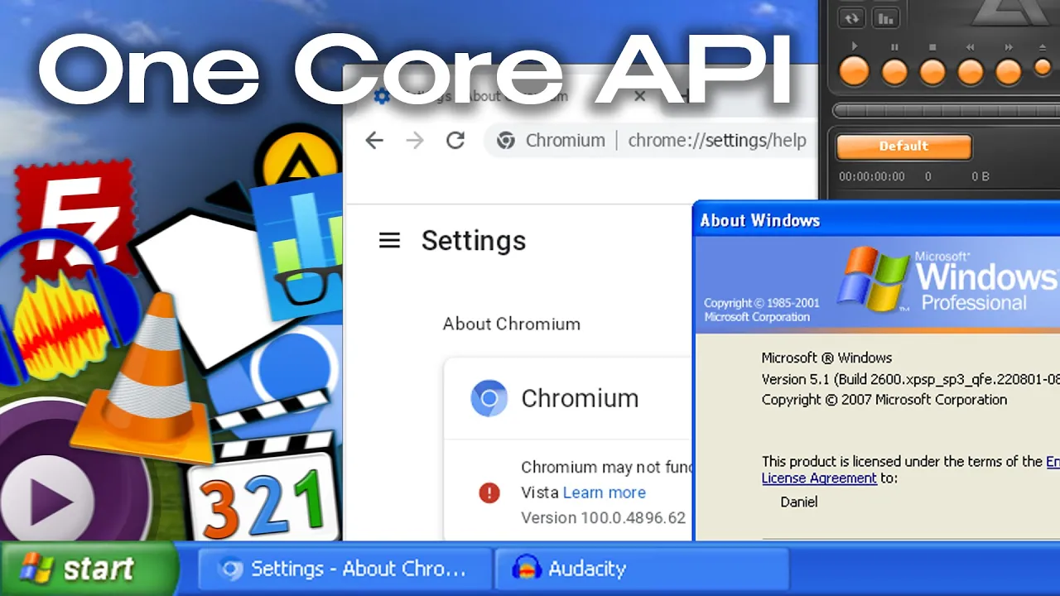Click the yellow AIMP triangle icon
1060x596 pixels.
298,159
